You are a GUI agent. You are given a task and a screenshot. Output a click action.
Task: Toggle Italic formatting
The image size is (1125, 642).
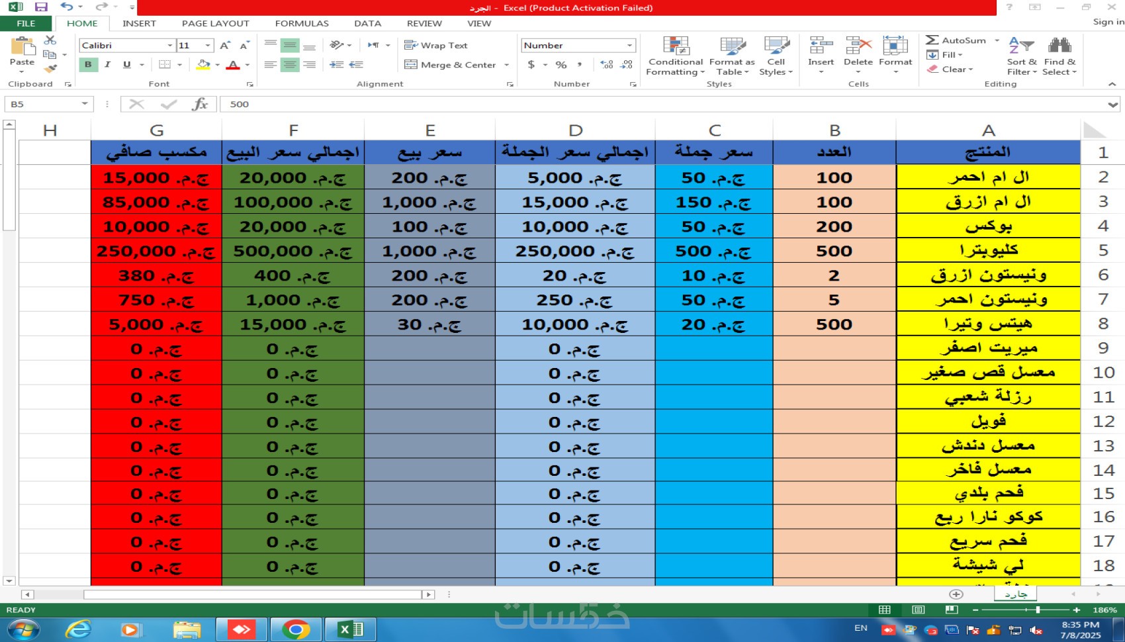click(107, 65)
